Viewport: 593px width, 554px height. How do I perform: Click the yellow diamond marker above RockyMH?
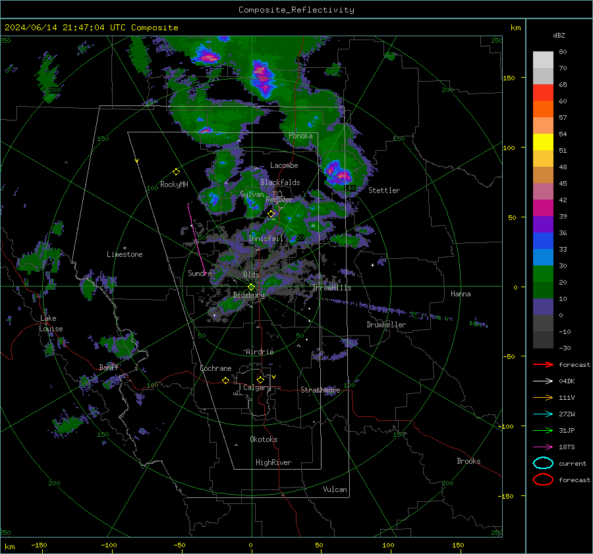point(176,172)
